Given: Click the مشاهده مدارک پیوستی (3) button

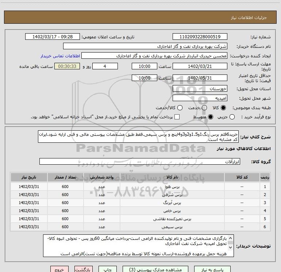Looking at the screenshot, I should pyautogui.click(x=155, y=269).
